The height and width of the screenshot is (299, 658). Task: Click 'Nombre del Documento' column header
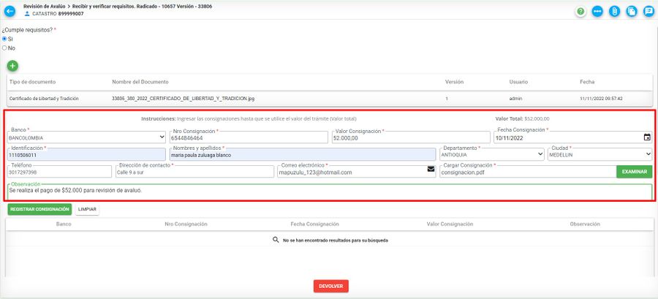(140, 82)
